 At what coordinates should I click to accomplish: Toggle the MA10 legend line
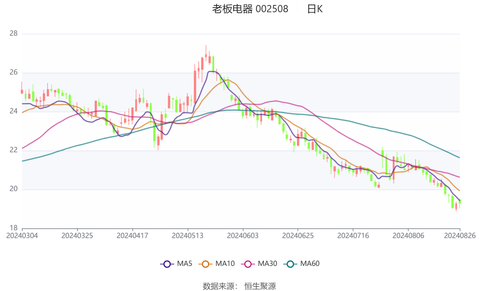[217, 264]
